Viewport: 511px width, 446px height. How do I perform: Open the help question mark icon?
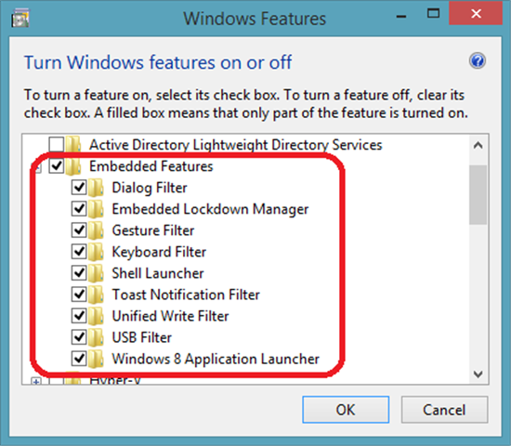[478, 60]
